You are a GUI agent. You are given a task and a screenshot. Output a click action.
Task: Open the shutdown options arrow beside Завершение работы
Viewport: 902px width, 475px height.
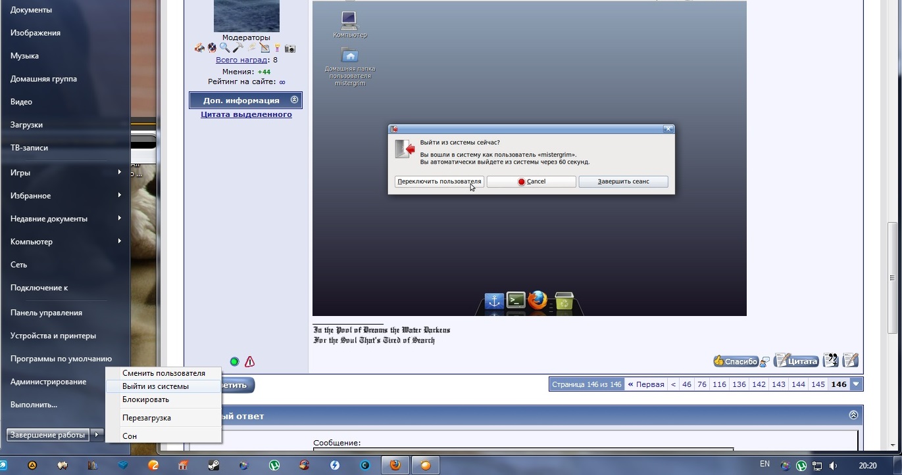97,434
